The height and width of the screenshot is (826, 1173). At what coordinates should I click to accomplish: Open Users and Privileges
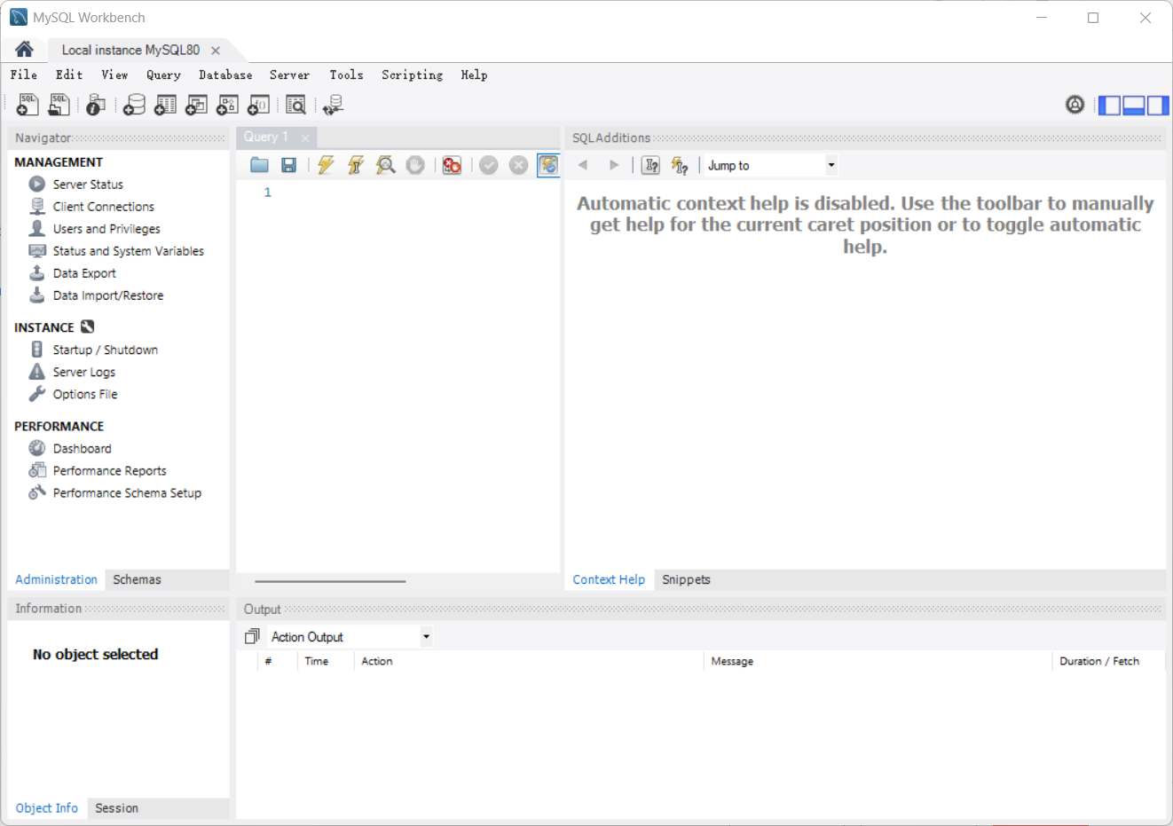pos(106,229)
